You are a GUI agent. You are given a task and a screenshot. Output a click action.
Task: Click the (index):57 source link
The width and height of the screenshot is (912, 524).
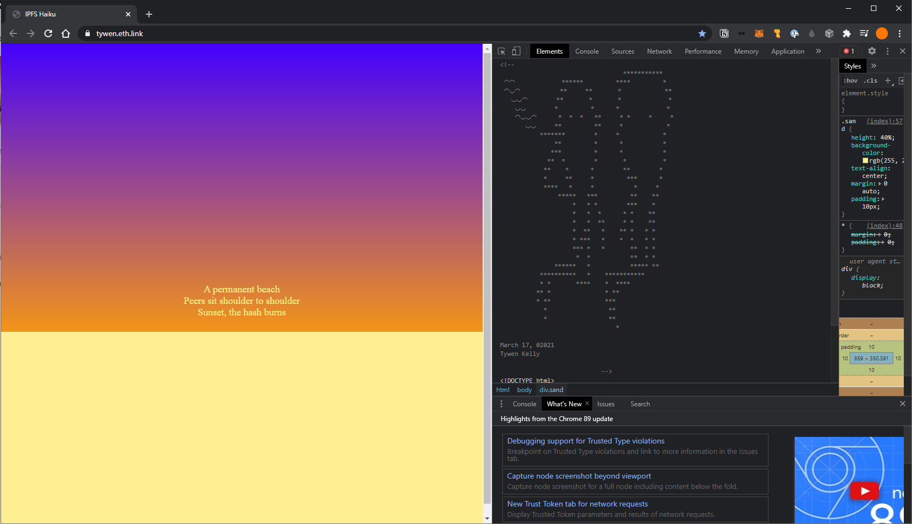coord(884,121)
